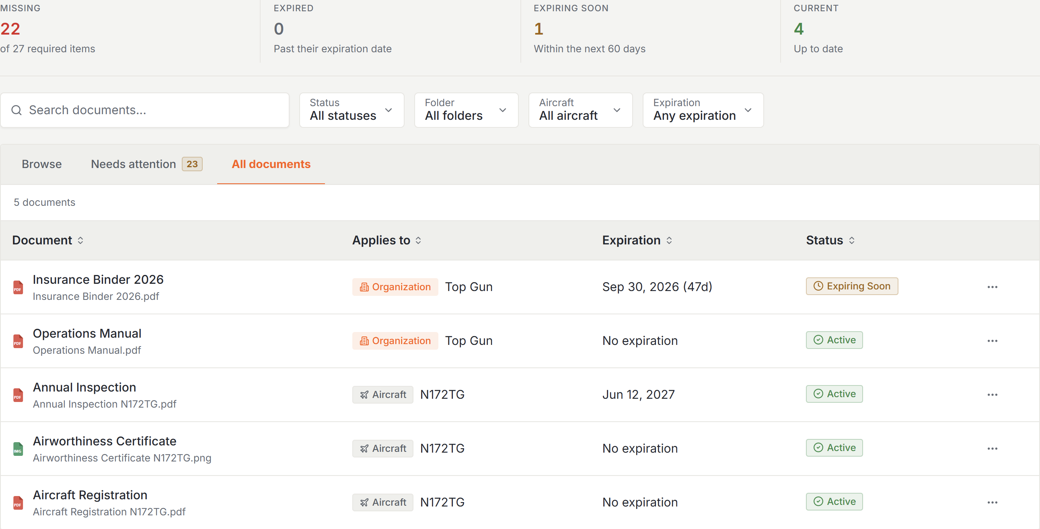The height and width of the screenshot is (529, 1040).
Task: Click the Active badge for Operations Manual
Action: click(x=834, y=340)
